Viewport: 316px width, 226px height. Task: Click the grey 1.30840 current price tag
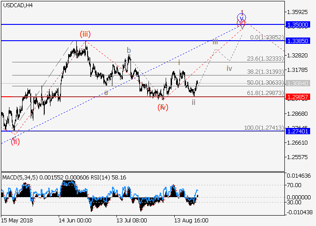pos(298,84)
